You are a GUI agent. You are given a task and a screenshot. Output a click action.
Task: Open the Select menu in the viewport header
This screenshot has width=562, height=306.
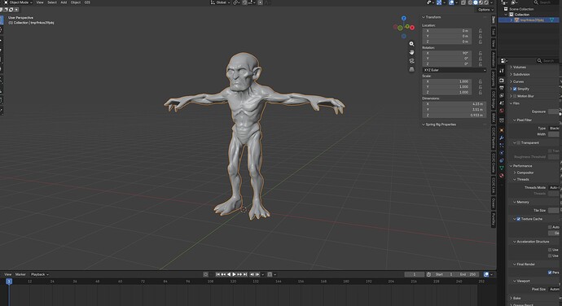pyautogui.click(x=52, y=2)
